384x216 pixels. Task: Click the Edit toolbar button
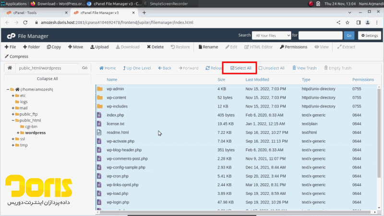231,47
